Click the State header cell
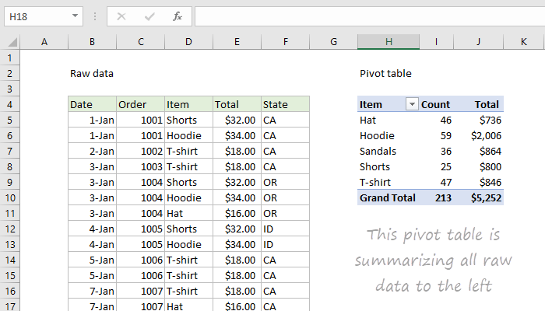This screenshot has width=545, height=311. [x=285, y=104]
